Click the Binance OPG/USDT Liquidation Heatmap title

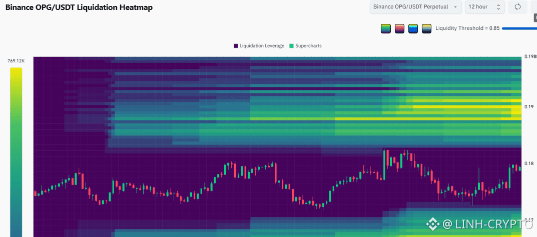[x=79, y=7]
